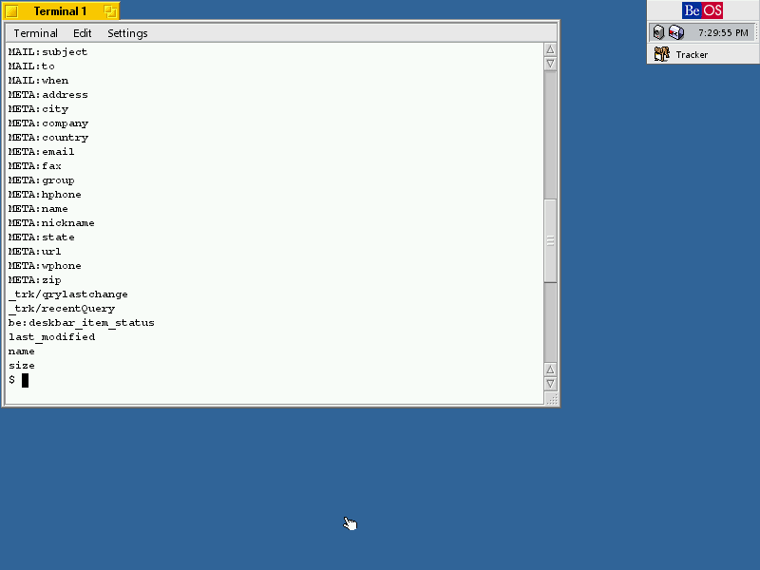Click the META:group line
Screen dimensions: 760x570
pos(41,180)
